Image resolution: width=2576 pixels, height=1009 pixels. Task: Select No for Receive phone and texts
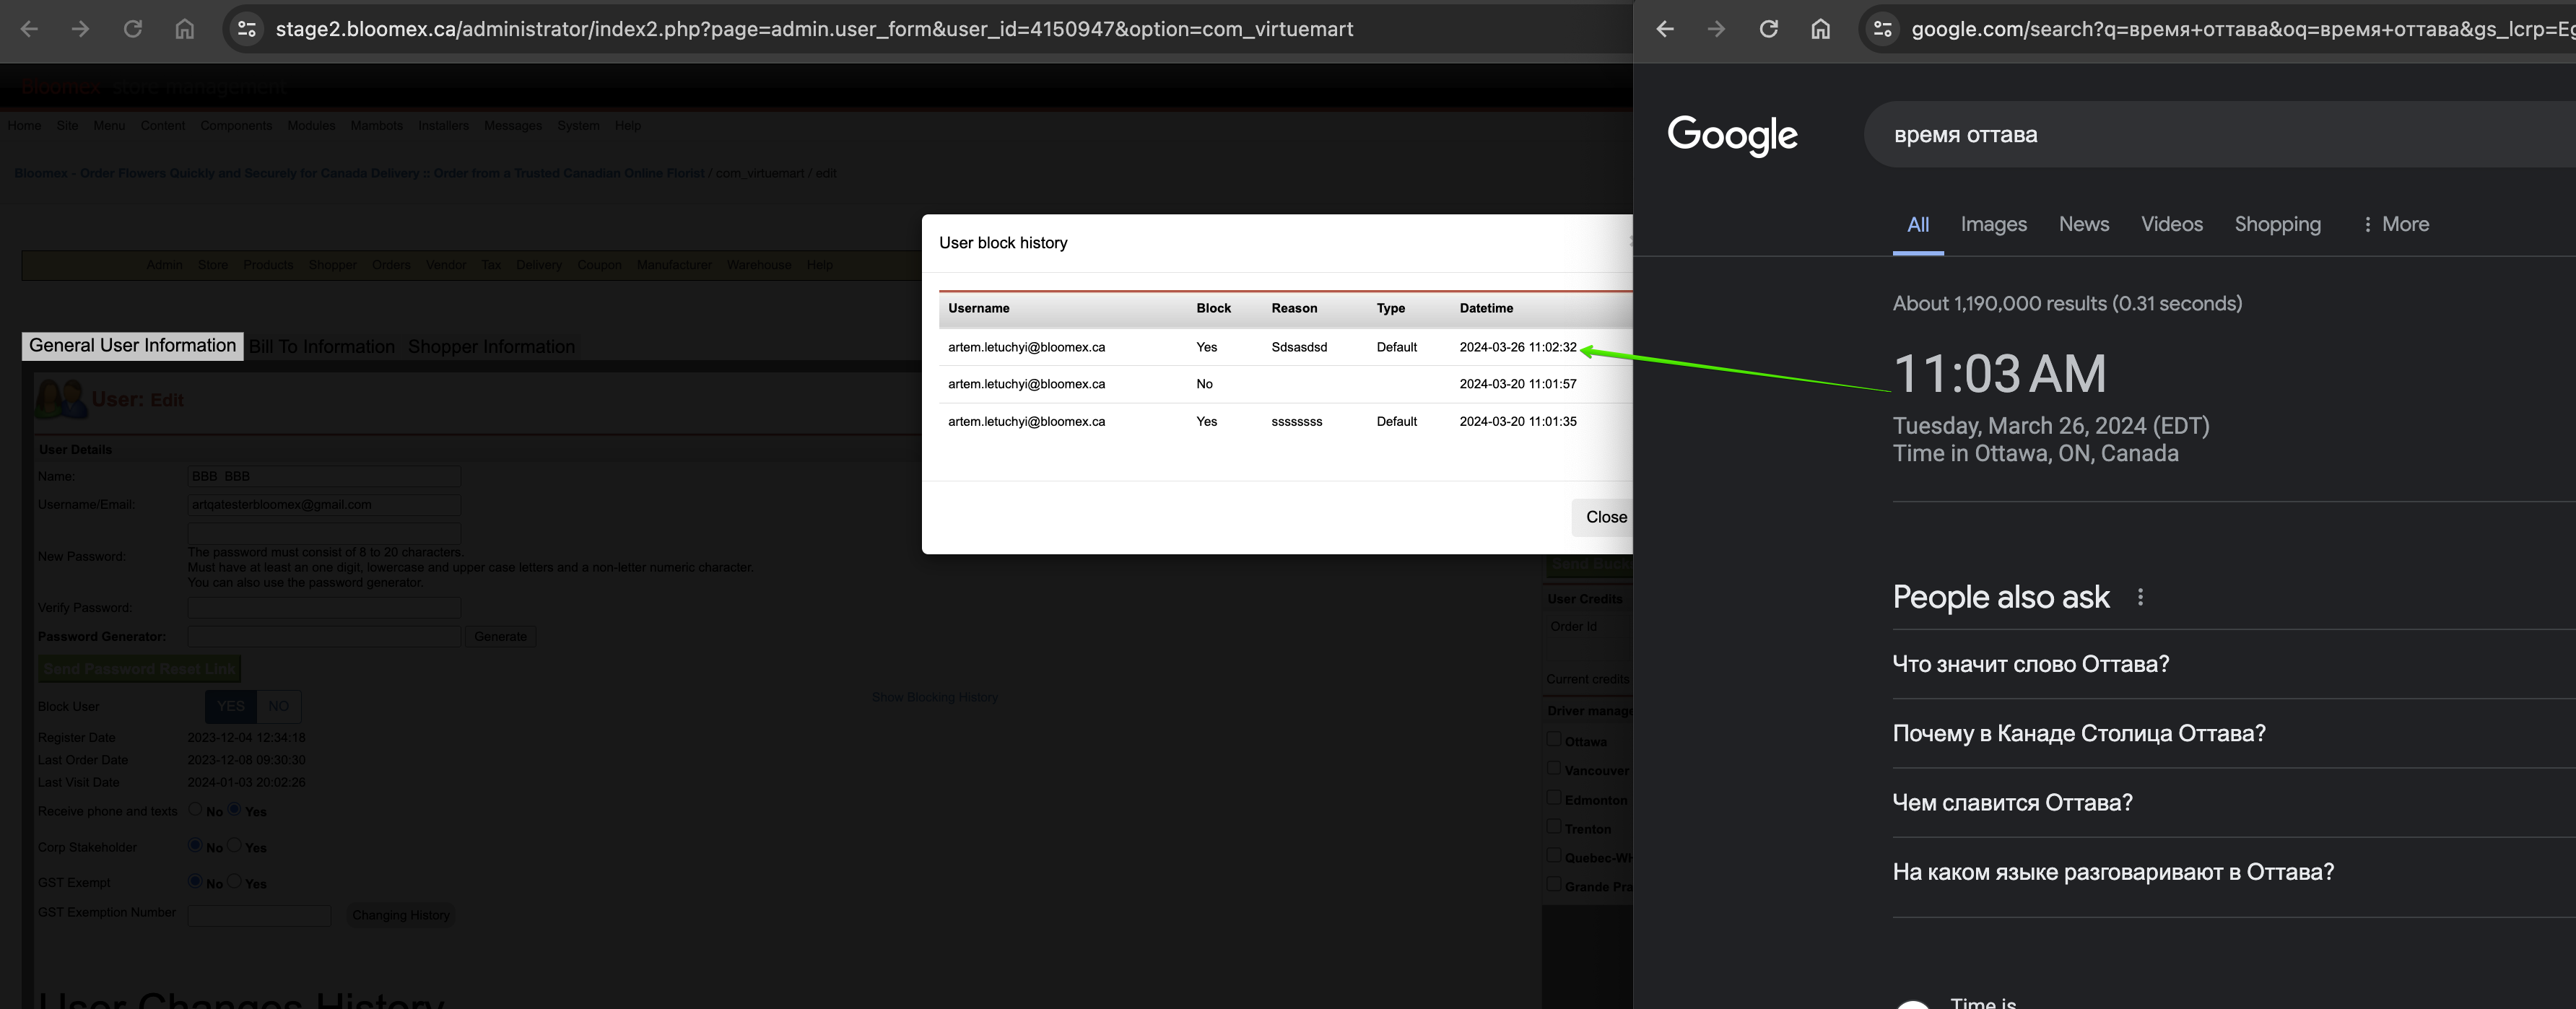[x=195, y=809]
